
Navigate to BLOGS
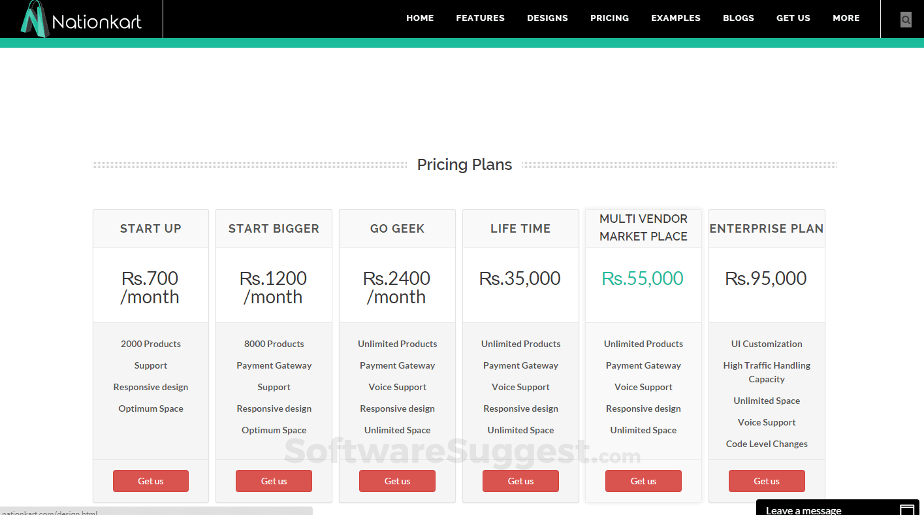click(738, 18)
